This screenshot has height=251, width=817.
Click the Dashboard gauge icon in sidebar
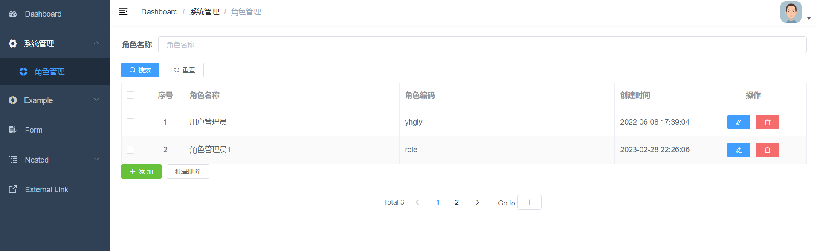[x=13, y=14]
